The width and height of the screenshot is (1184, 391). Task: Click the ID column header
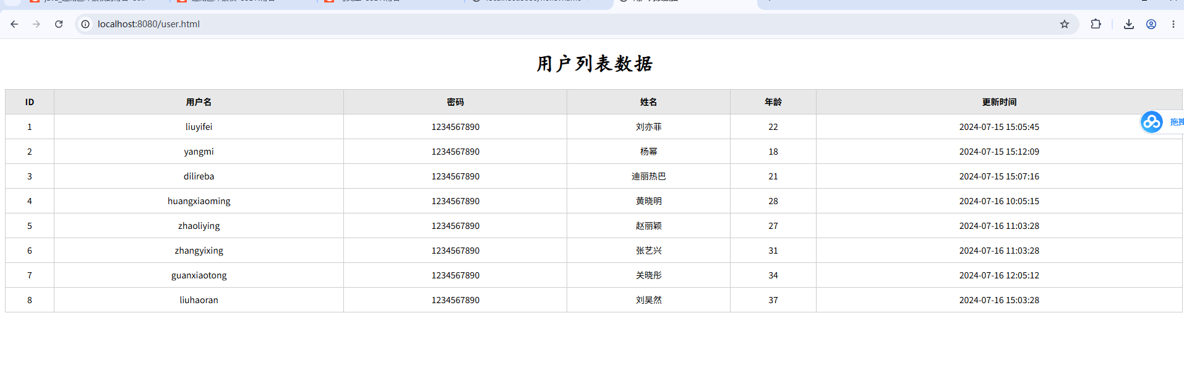[30, 102]
